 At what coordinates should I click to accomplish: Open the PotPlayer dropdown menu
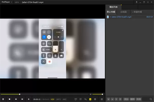pos(7,2)
